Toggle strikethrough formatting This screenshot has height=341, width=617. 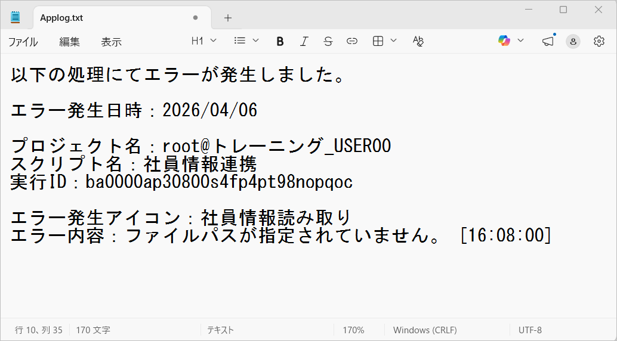click(328, 41)
